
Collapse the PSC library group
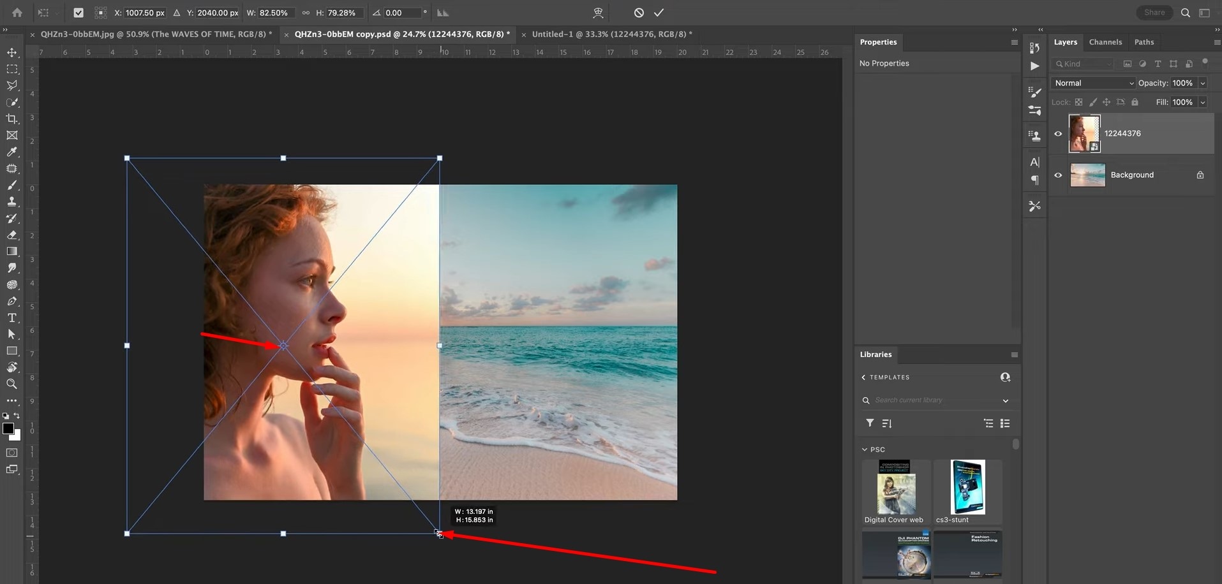pos(865,449)
